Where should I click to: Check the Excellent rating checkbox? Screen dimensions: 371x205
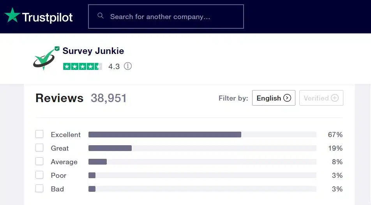click(x=39, y=134)
